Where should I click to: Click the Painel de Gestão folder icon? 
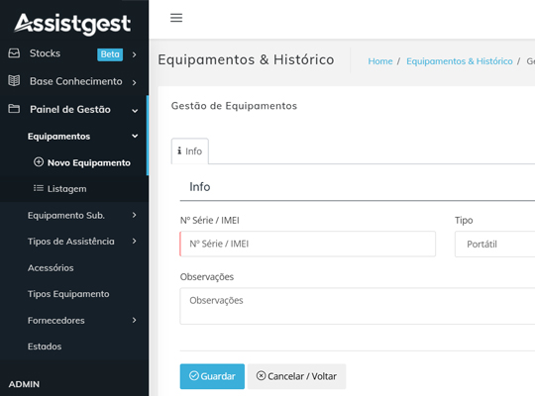click(14, 109)
